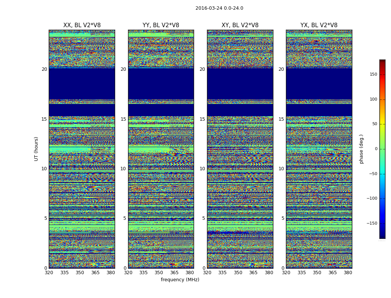
Task: Click the UT (hours) axis label
Action: [x=36, y=149]
